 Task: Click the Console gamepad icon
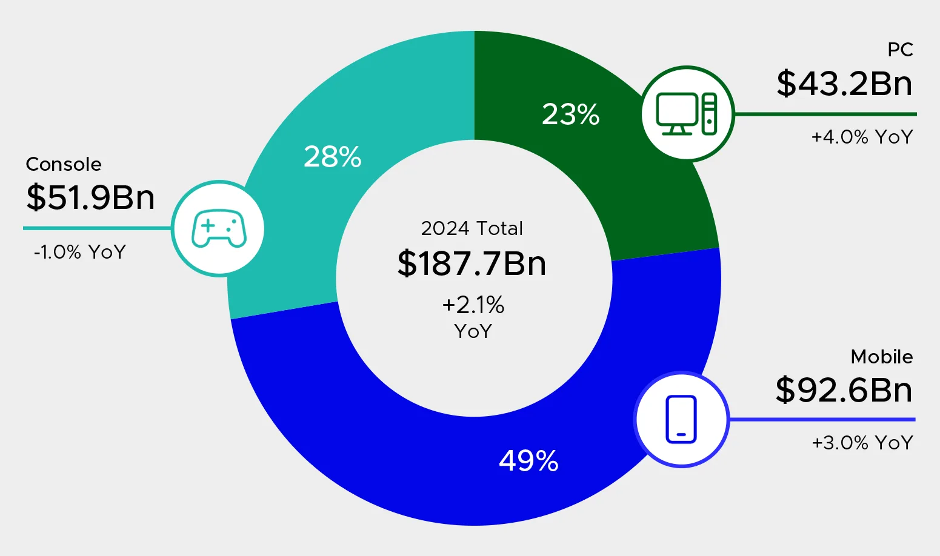pos(219,229)
